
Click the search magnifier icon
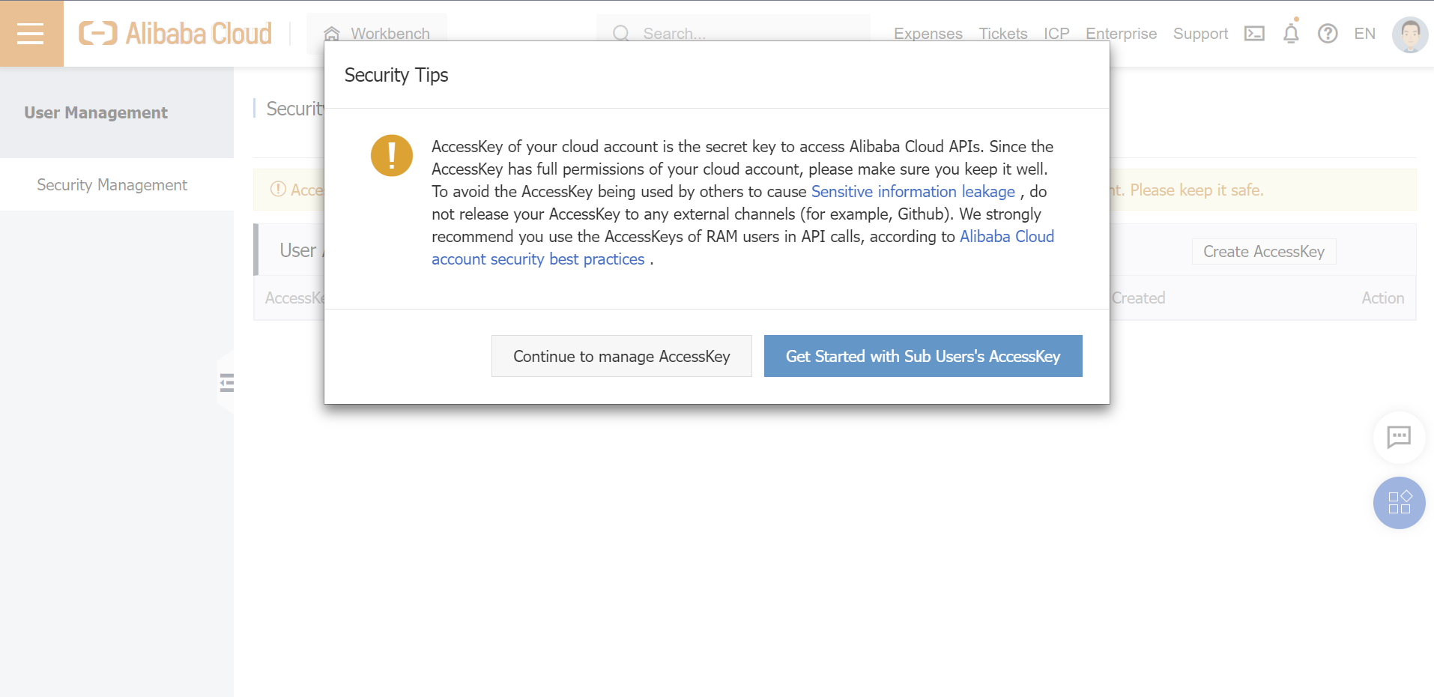click(621, 34)
